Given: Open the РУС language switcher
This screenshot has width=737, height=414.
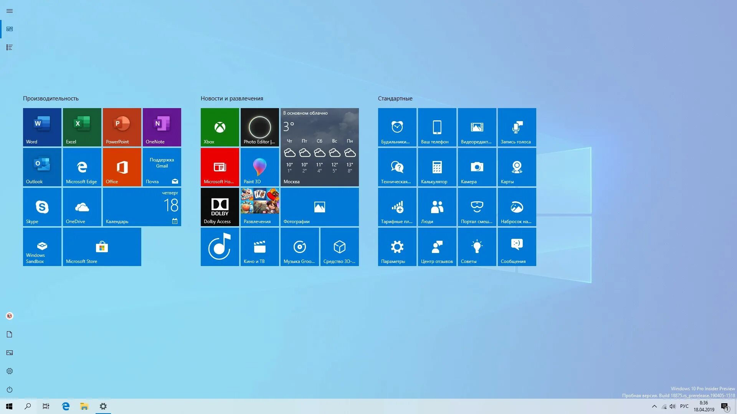Looking at the screenshot, I should [x=684, y=406].
